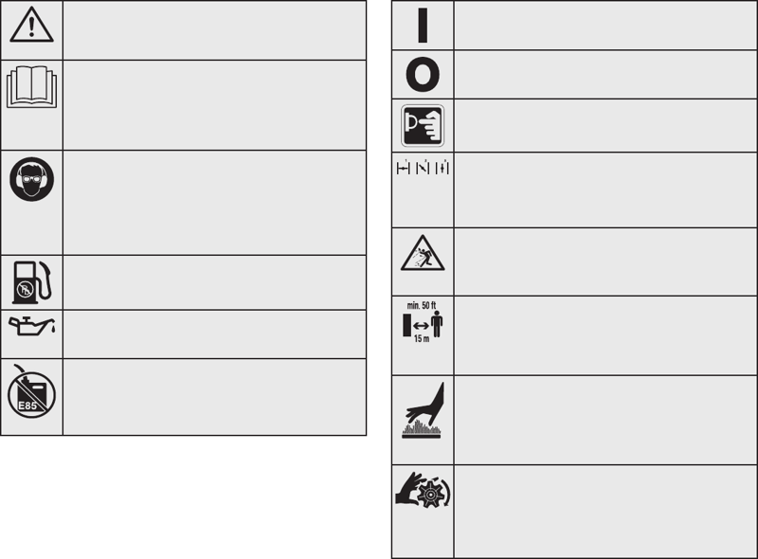Select the choke lever positions icon
Viewport: 758px width, 559px height.
coord(423,168)
